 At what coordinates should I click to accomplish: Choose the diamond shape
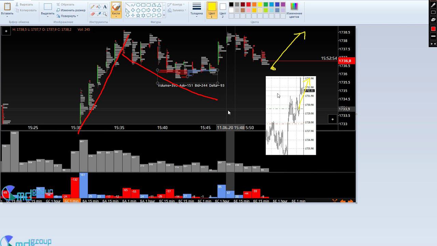133,10
